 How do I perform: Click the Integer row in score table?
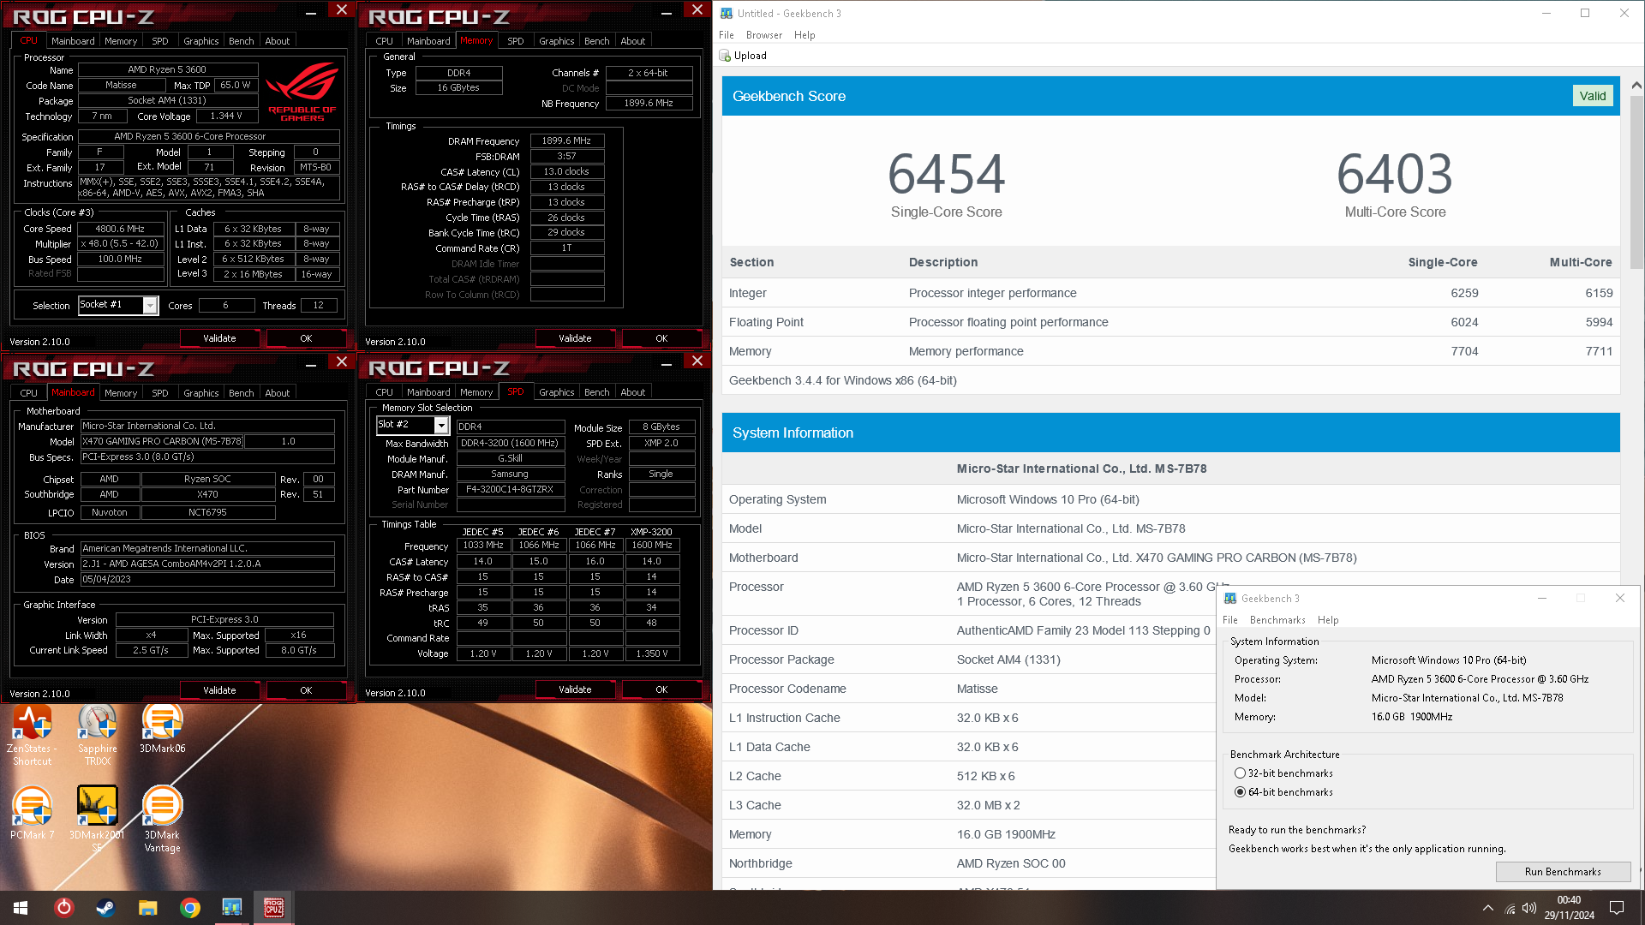[x=1170, y=293]
